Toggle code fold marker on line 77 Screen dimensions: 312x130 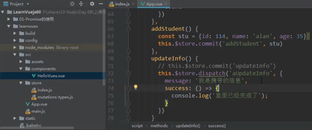[128, 111]
